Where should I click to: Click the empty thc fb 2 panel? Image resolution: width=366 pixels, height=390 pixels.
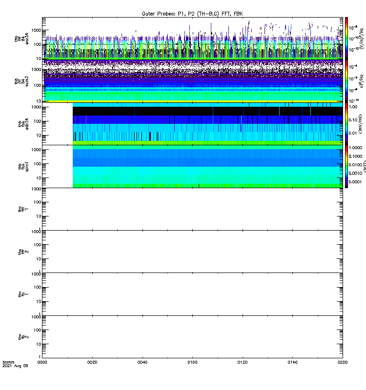(192, 337)
